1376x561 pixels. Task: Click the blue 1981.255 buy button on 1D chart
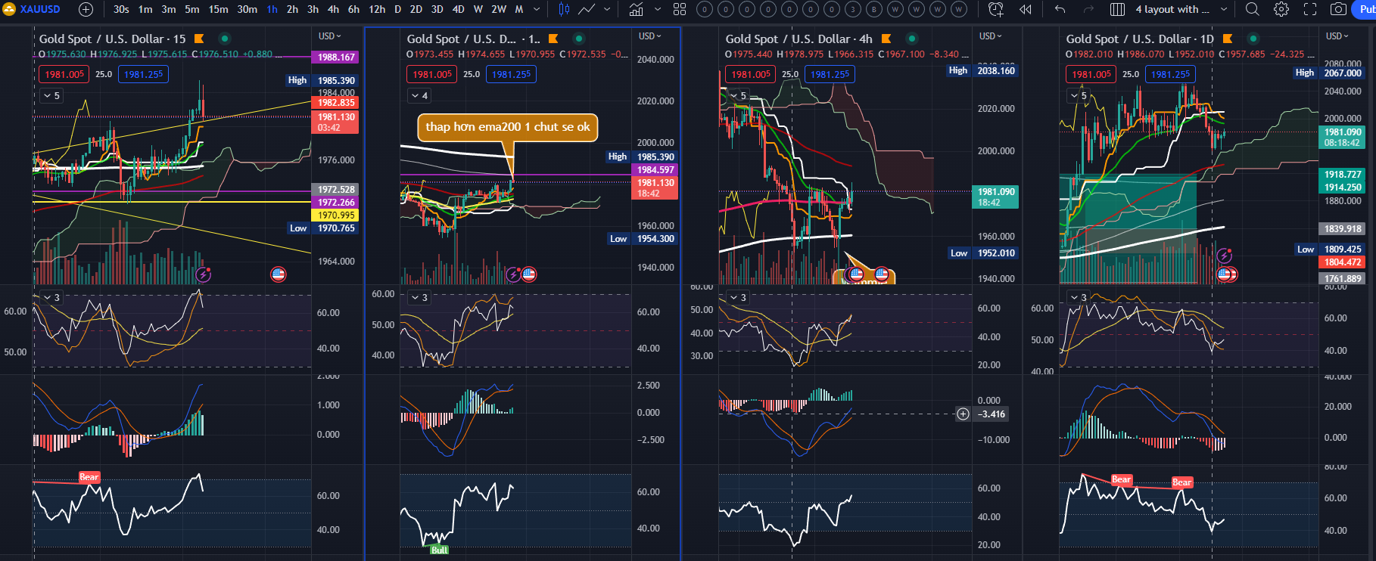click(x=1170, y=74)
